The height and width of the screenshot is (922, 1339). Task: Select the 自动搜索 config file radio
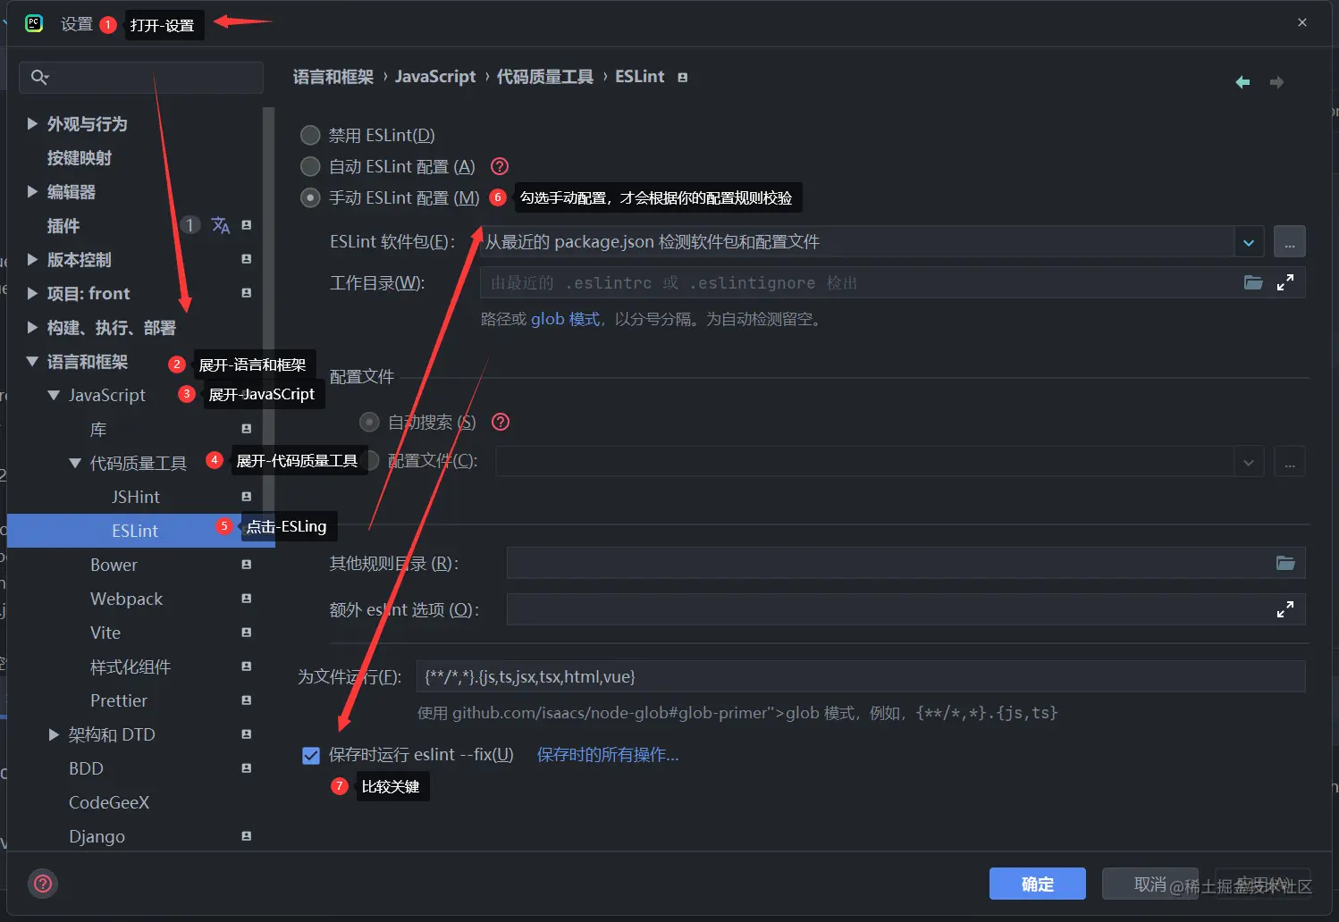(369, 422)
